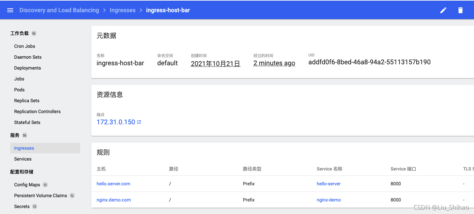The width and height of the screenshot is (474, 214).
Task: Open Daemon Sets in sidebar
Action: tap(28, 57)
